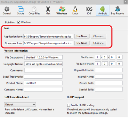Uncheck the Build for Windows checkbox
The image size is (128, 121).
[19, 22]
